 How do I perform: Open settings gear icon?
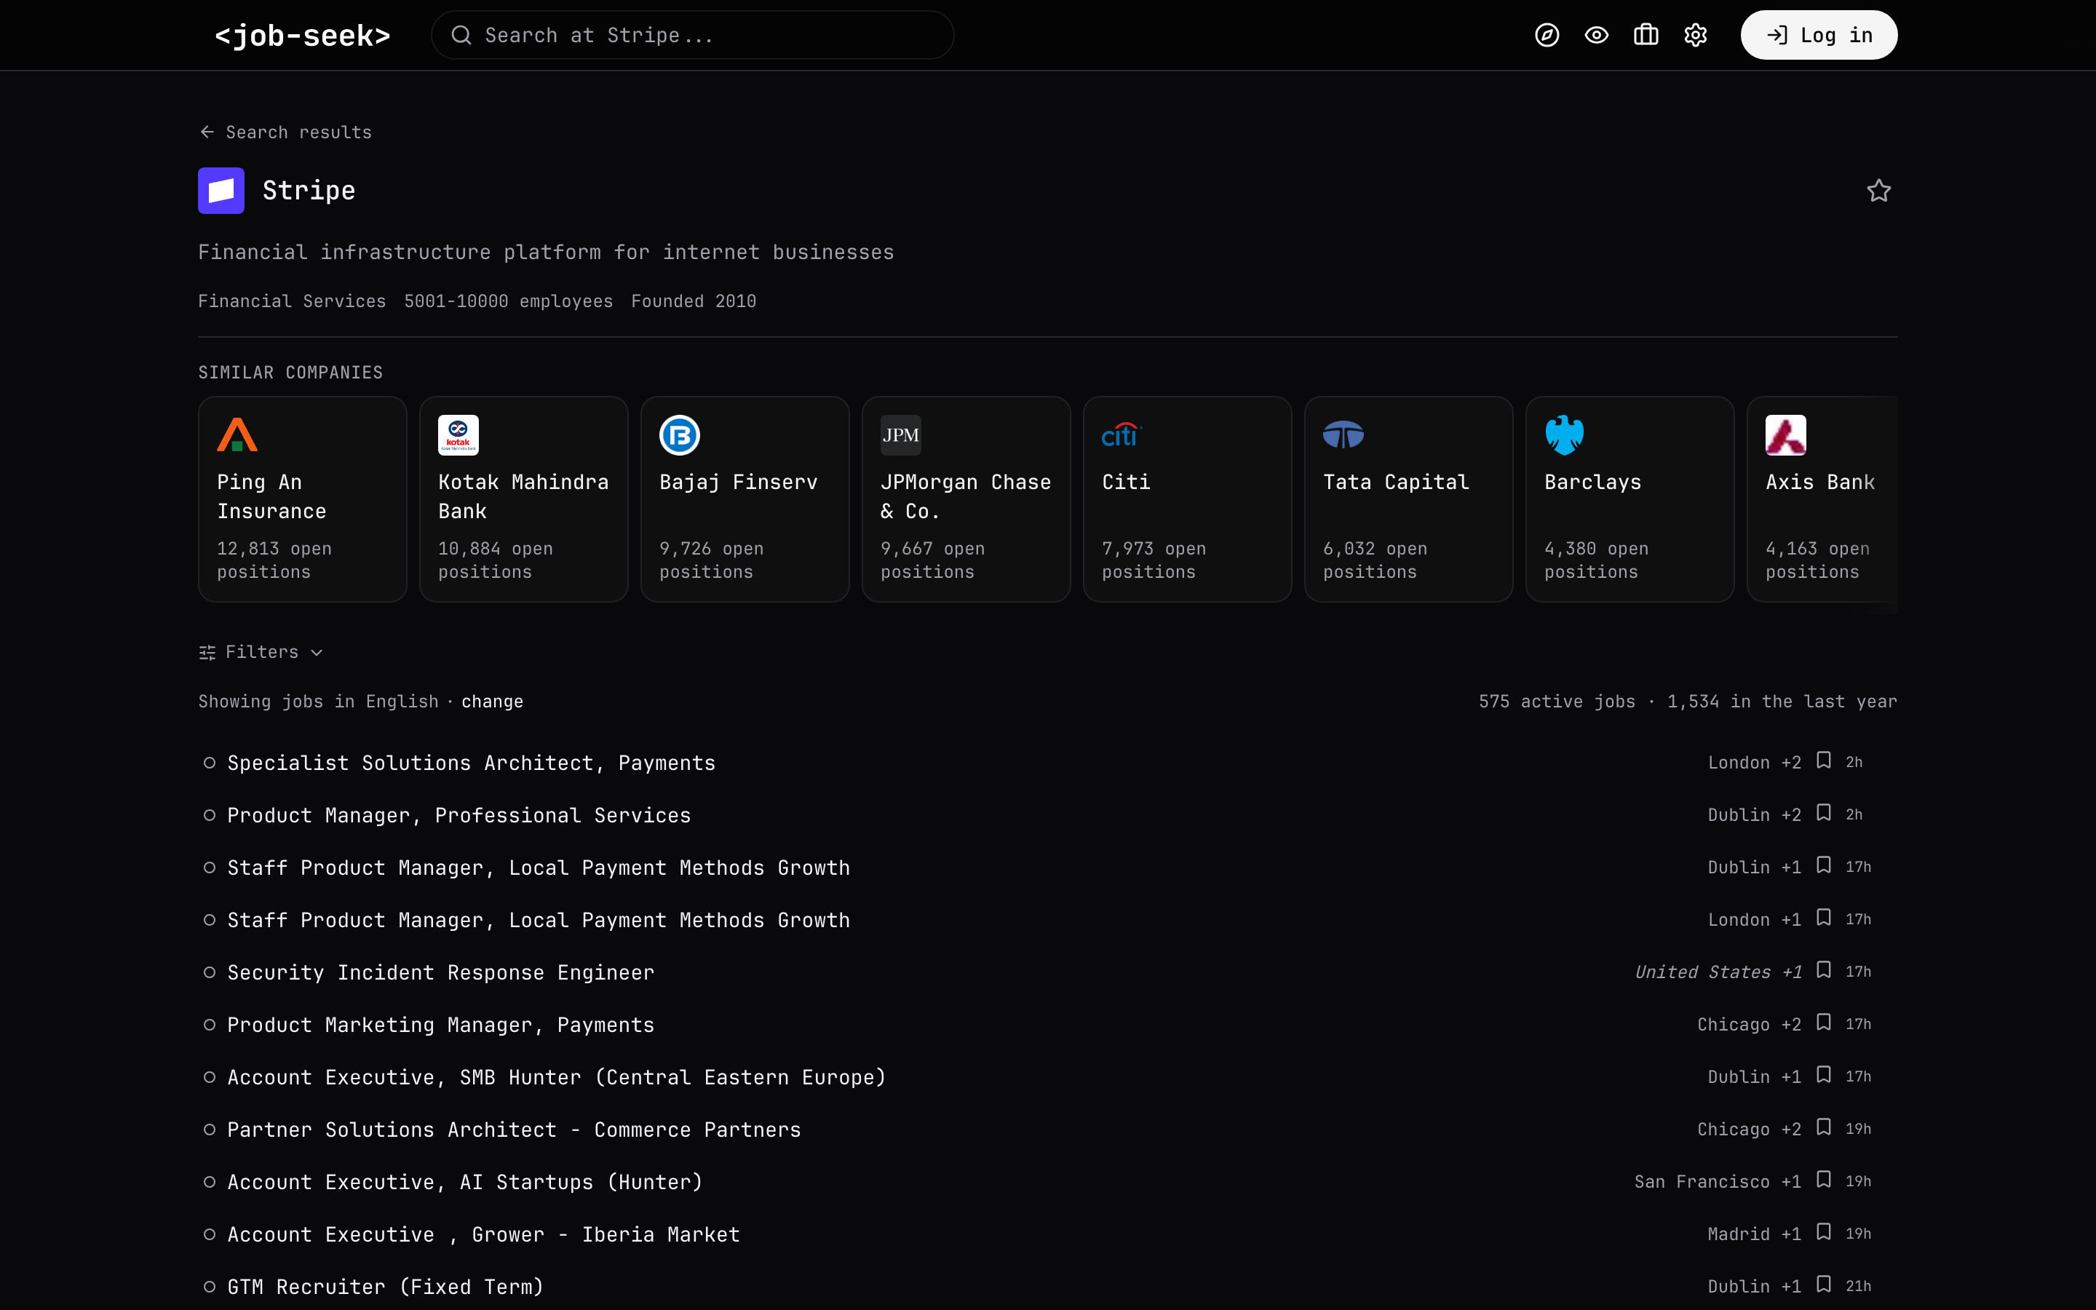(1695, 35)
